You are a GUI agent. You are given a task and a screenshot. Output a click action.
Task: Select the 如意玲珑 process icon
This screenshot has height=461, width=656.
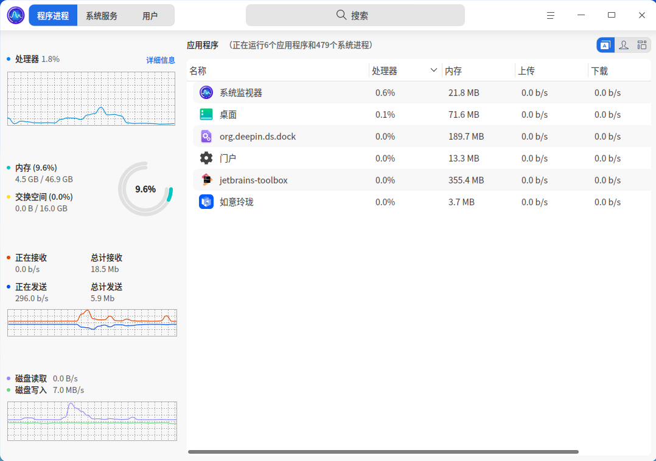pos(206,202)
